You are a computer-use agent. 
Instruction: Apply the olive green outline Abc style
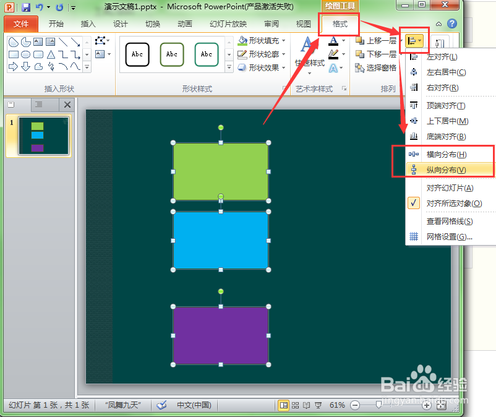tap(172, 54)
